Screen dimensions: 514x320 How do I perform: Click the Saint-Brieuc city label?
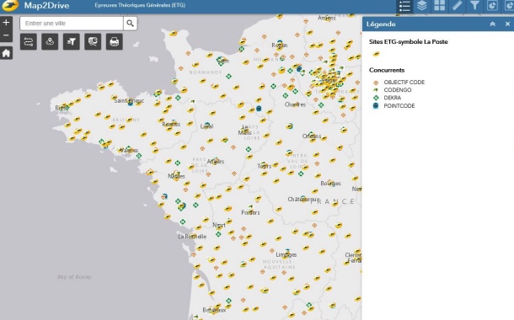129,100
